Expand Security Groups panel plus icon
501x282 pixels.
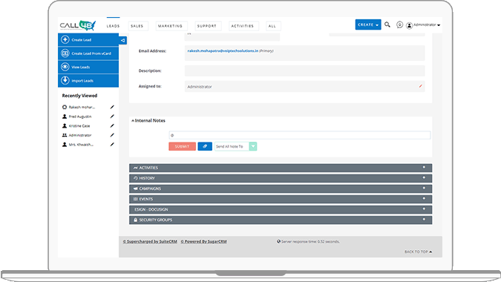(424, 220)
